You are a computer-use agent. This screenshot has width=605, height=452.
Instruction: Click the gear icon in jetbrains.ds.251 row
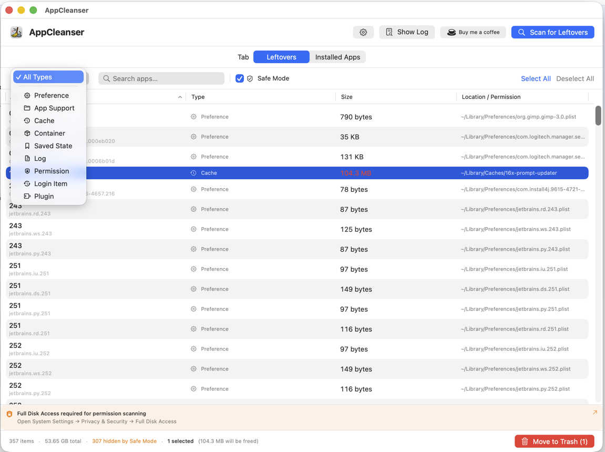click(x=193, y=289)
